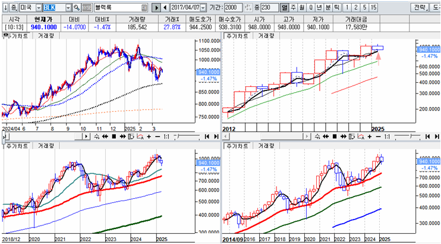Screen dimensions: 441x244
Task: Click the 기간 2000 input field
Action: [234, 8]
